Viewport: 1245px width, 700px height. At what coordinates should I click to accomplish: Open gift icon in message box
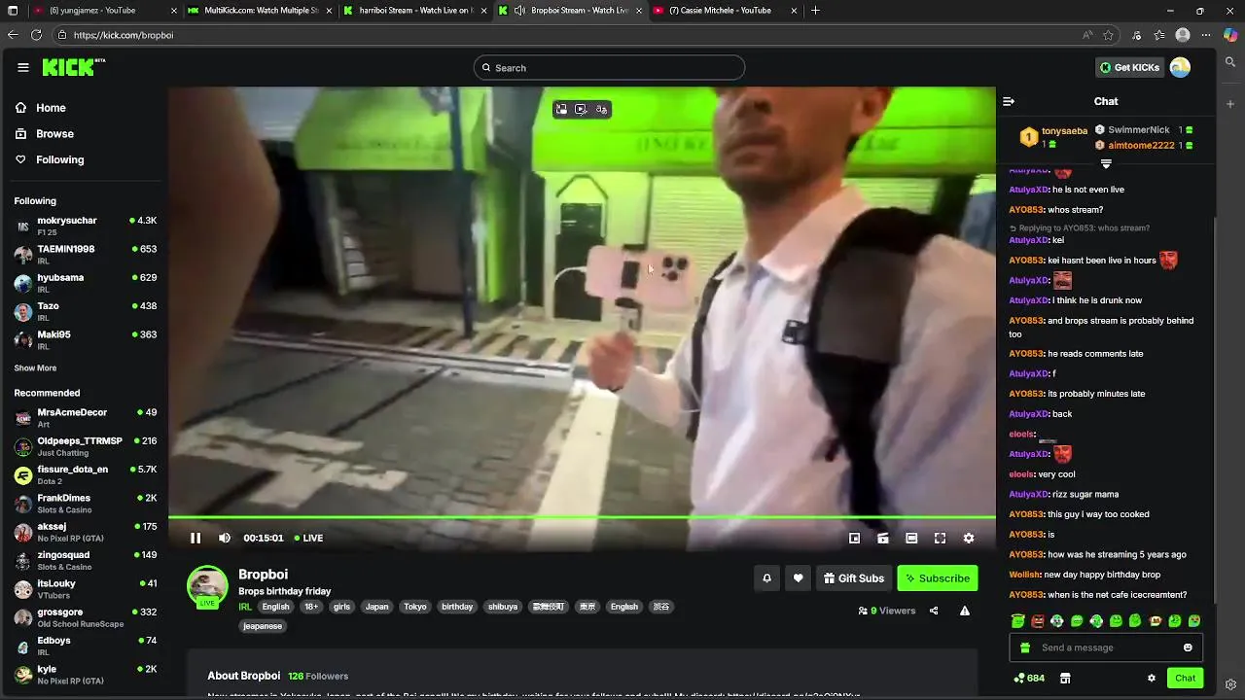pyautogui.click(x=1024, y=647)
